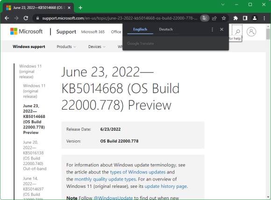Expand the Devices dropdown
The height and width of the screenshot is (200, 271).
coord(97,47)
